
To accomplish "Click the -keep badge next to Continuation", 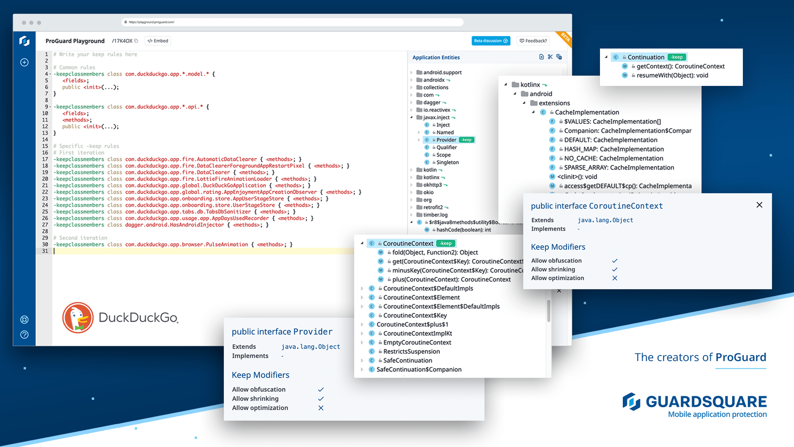I will tap(677, 57).
